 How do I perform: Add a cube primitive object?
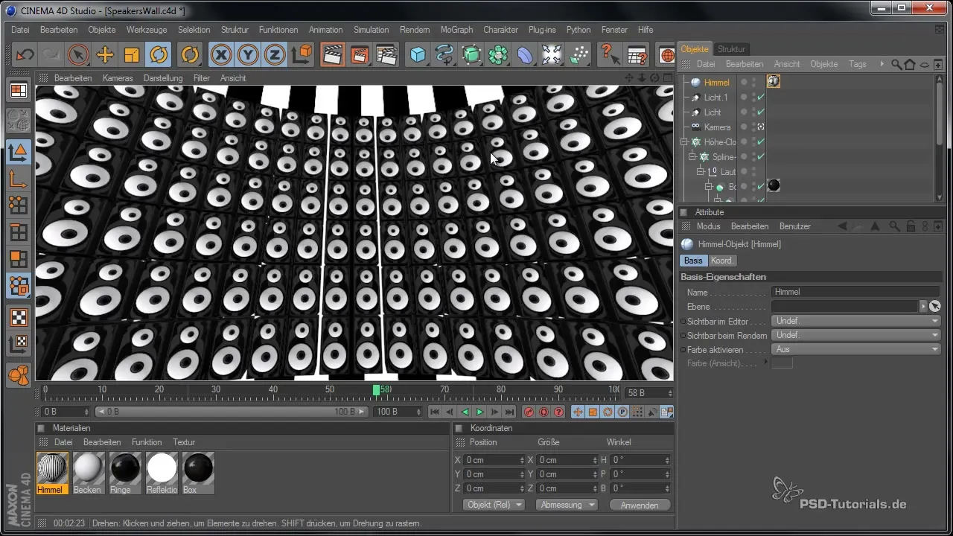click(418, 54)
